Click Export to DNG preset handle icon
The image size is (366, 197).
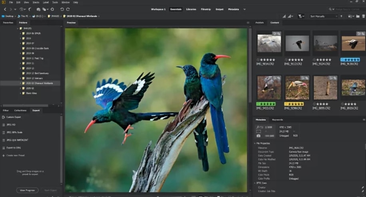coord(4,148)
